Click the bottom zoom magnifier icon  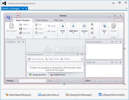point(92,33)
